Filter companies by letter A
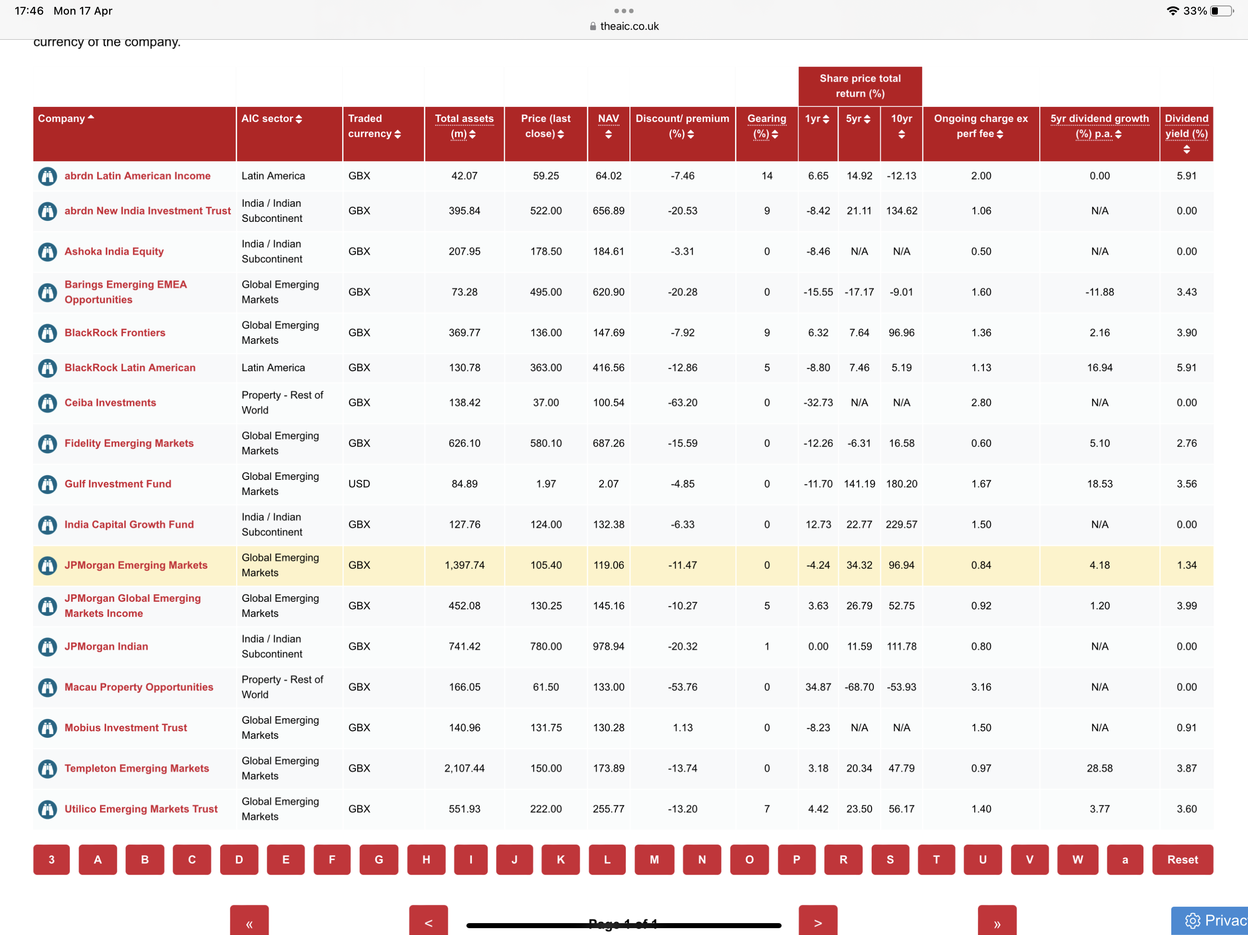This screenshot has height=935, width=1248. coord(98,859)
